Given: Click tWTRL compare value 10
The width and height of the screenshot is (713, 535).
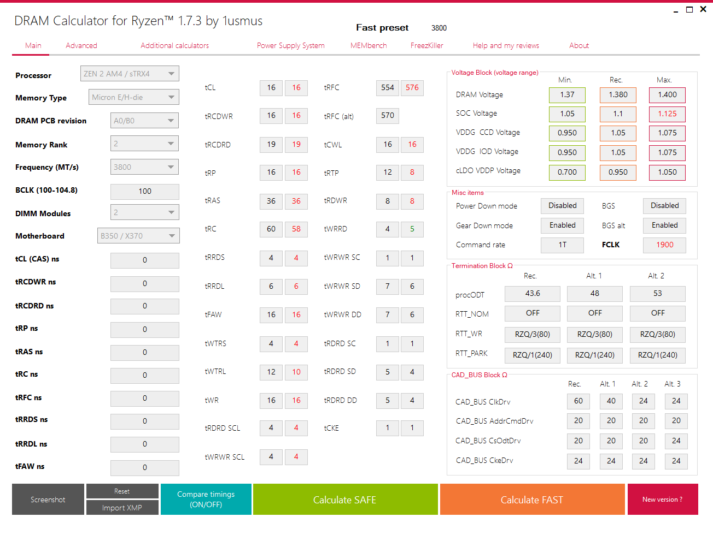Looking at the screenshot, I should (296, 372).
